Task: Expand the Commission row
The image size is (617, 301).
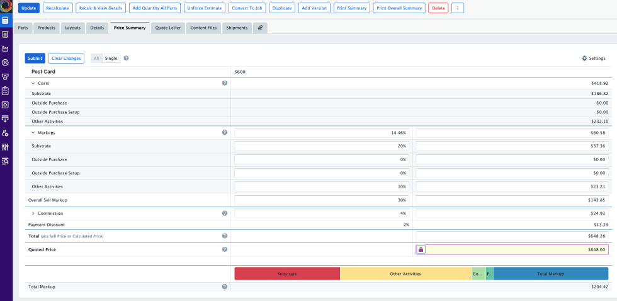Action: (x=33, y=213)
